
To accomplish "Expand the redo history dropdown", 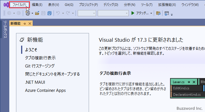I will (x=73, y=13).
